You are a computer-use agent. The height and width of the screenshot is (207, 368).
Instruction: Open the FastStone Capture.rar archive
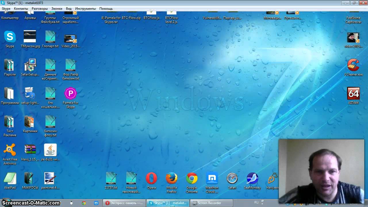click(353, 18)
